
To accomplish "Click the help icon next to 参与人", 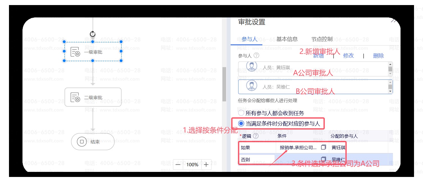I will tap(256, 56).
